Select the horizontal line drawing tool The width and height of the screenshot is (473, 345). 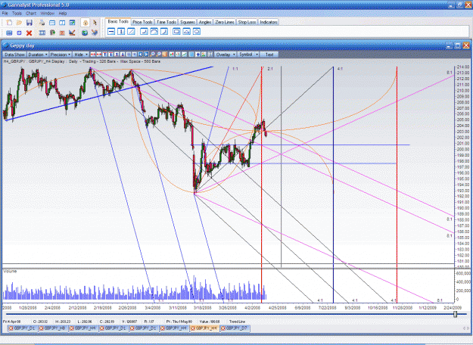point(111,31)
